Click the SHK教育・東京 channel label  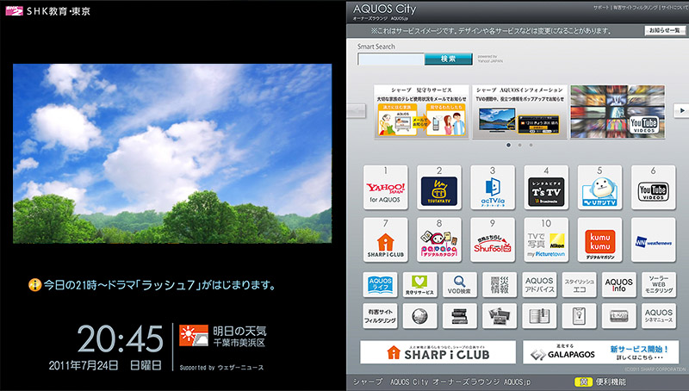point(58,11)
